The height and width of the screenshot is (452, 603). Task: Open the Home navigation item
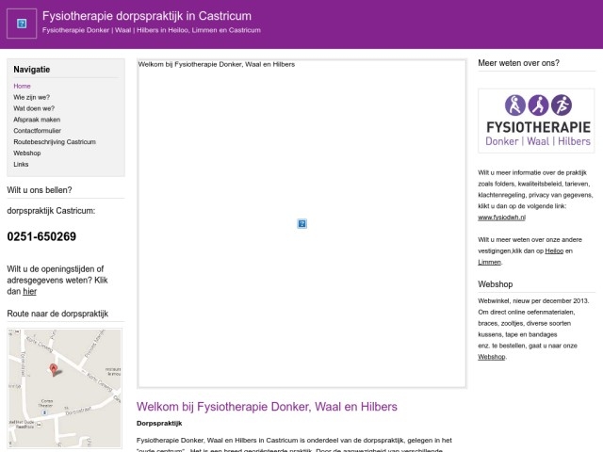point(22,86)
